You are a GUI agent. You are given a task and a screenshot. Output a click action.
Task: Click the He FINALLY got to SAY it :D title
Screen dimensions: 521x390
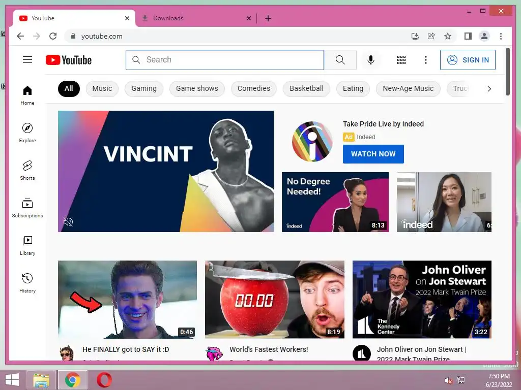coord(126,349)
